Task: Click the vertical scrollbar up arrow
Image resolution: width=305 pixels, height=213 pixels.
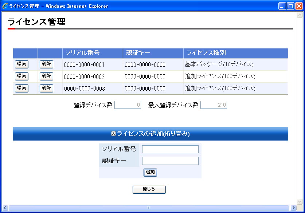Action: 300,15
